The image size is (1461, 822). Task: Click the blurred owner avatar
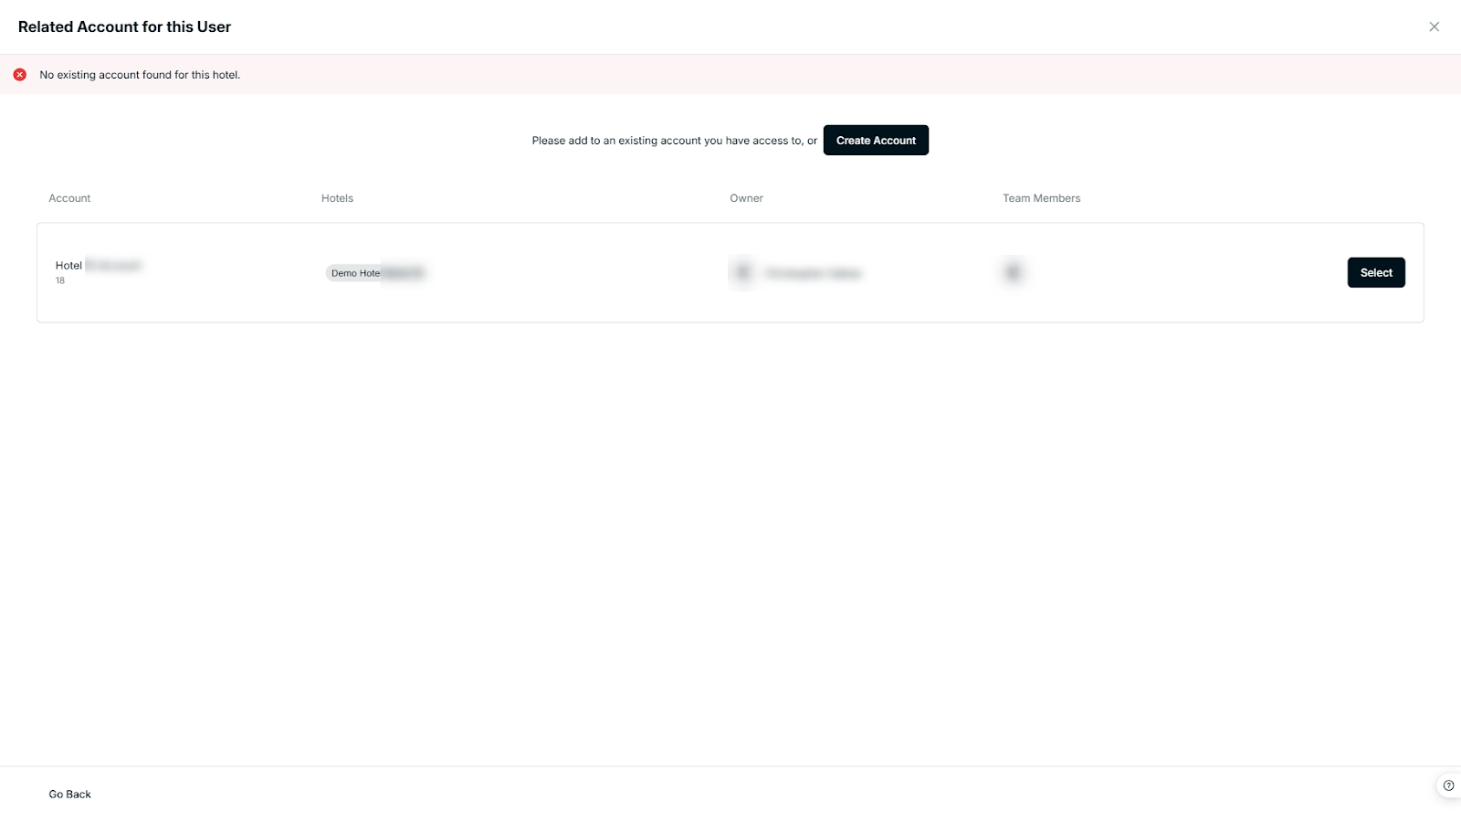click(742, 272)
